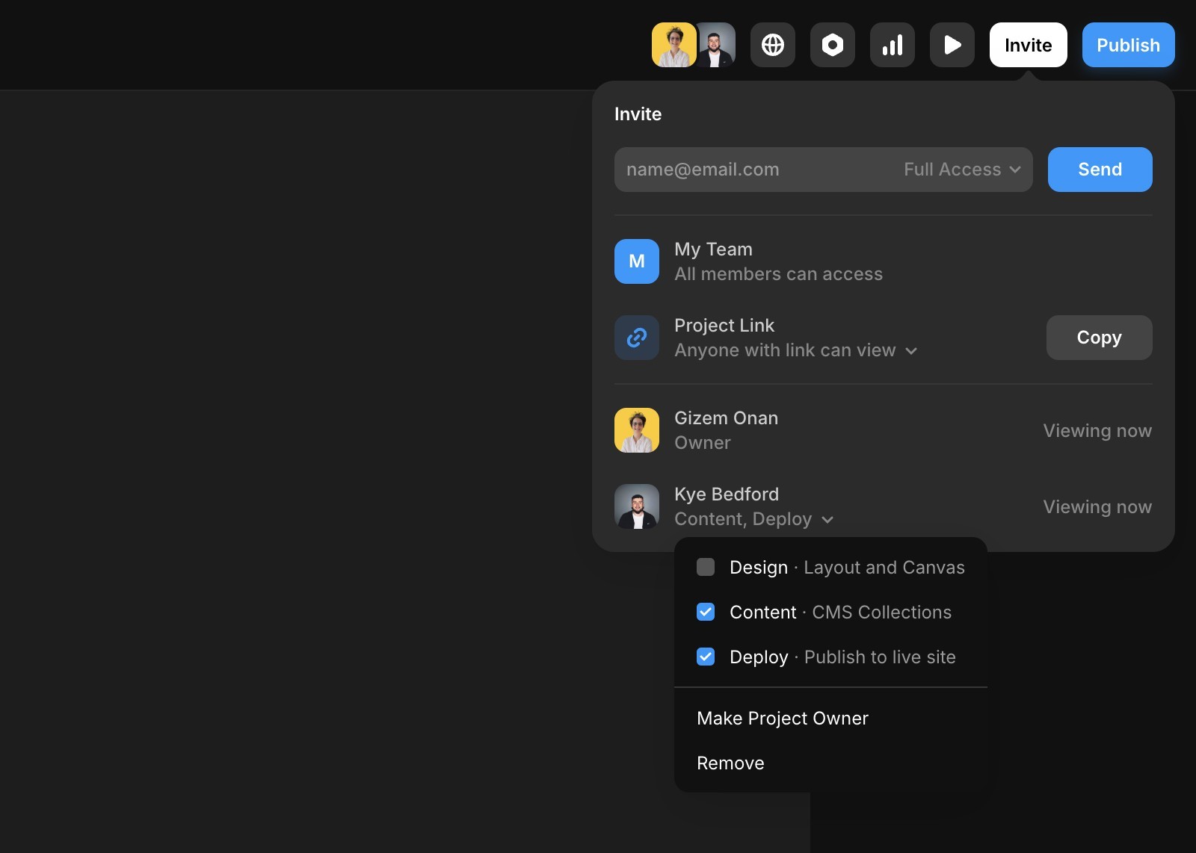Click the 'Project Link' title text

724,326
